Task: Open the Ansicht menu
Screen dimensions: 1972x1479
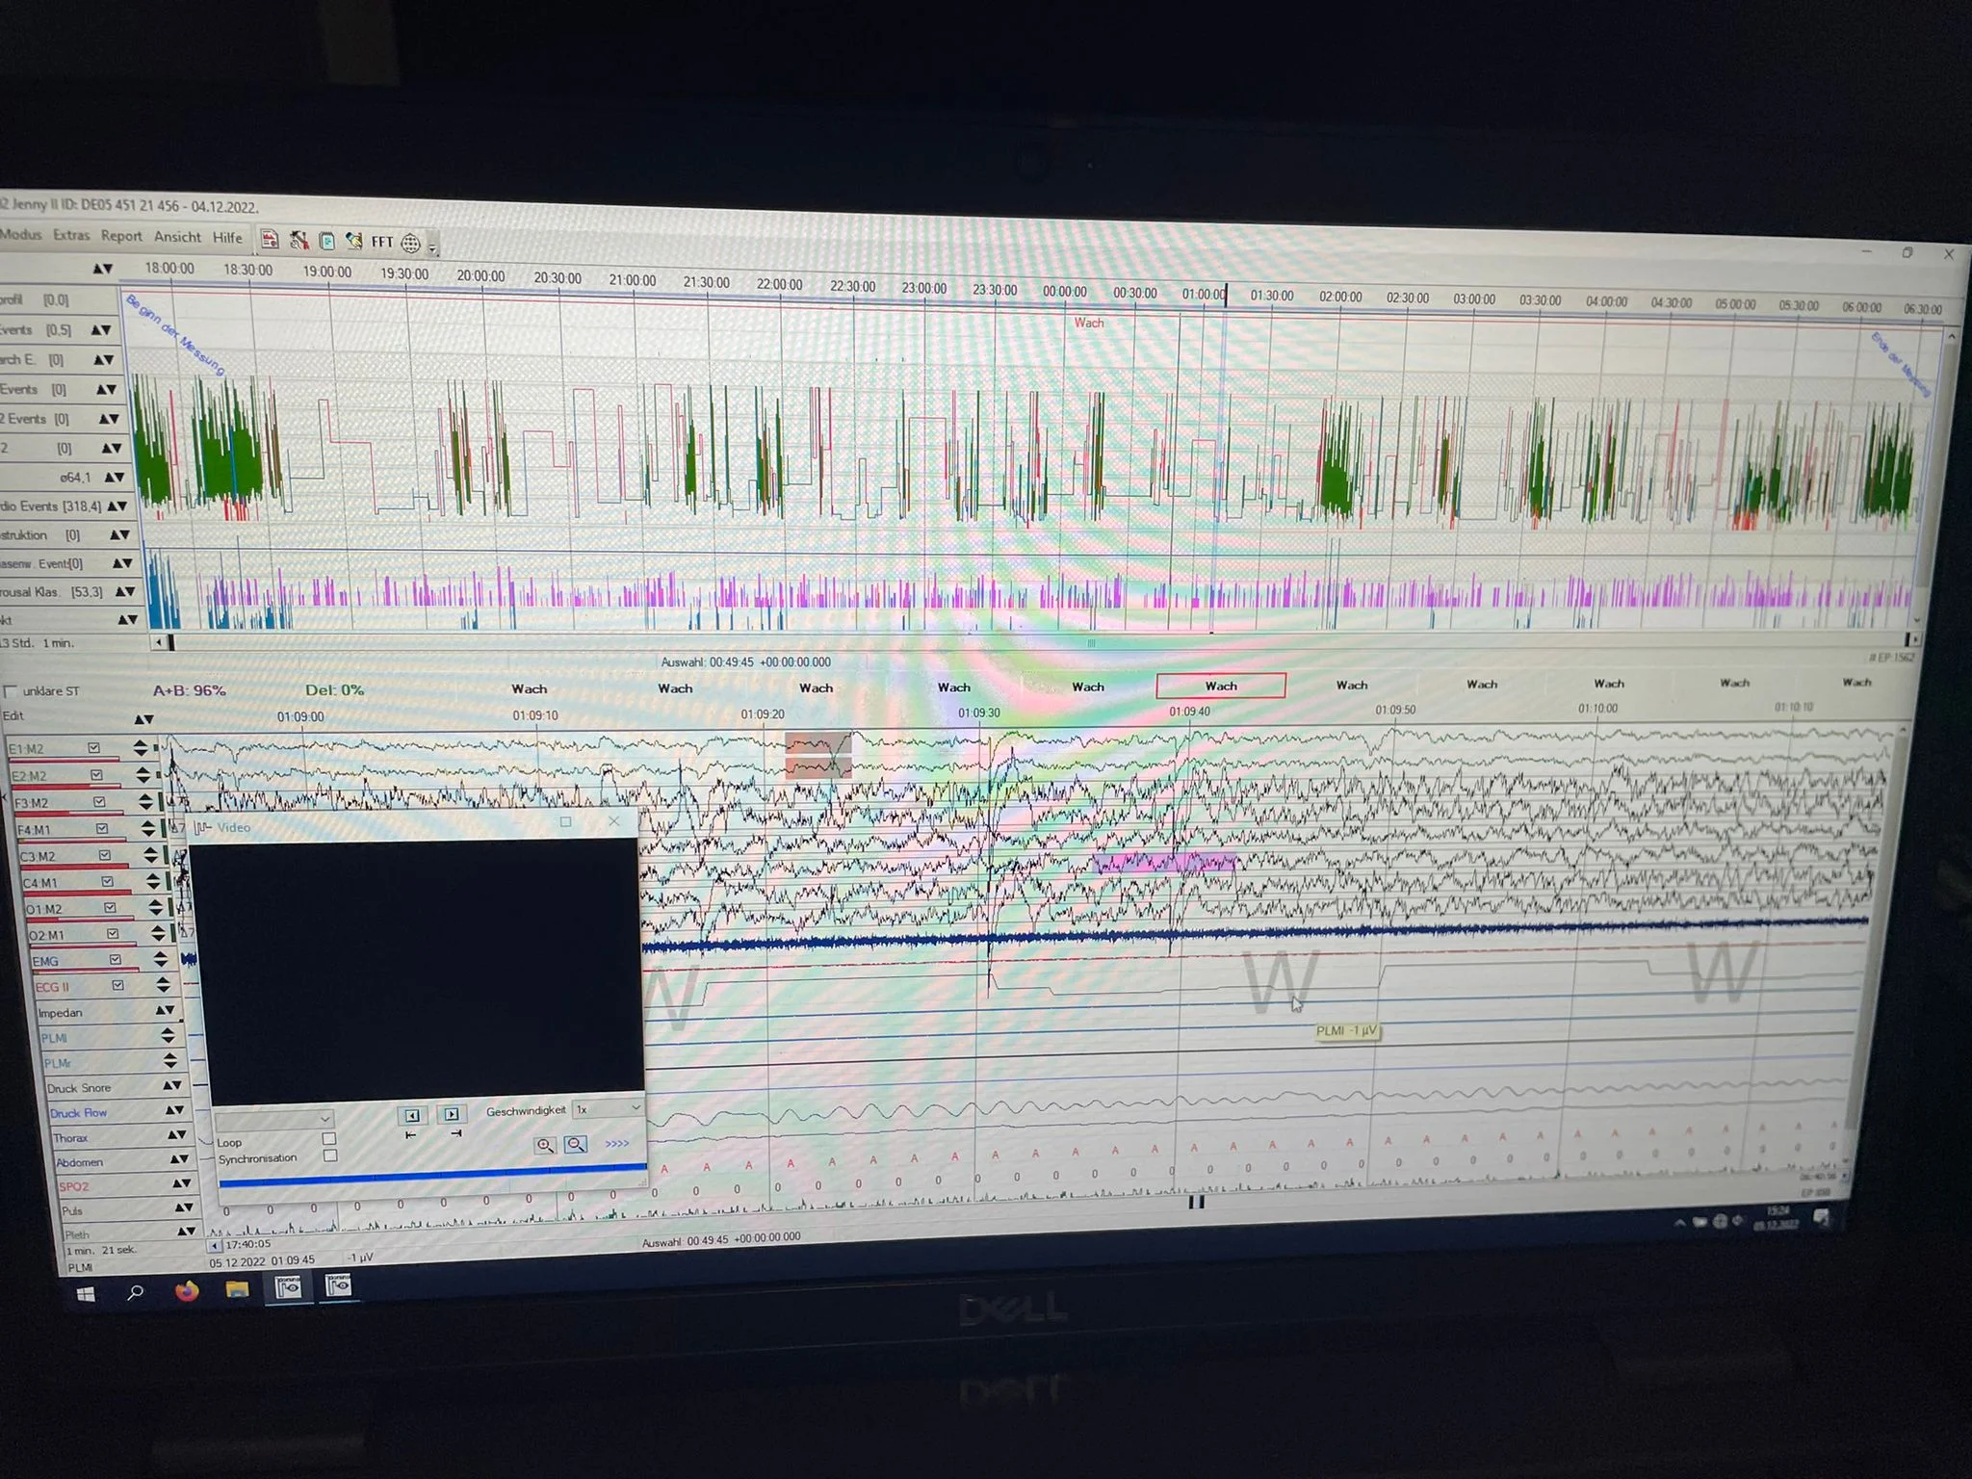Action: (x=177, y=237)
